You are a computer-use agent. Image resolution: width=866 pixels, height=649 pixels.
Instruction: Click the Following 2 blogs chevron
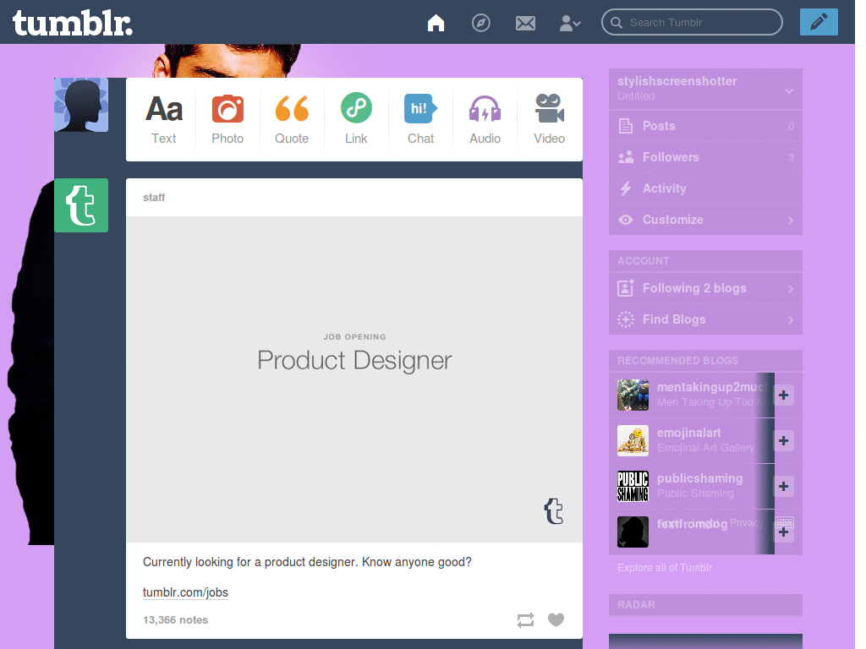tap(791, 288)
